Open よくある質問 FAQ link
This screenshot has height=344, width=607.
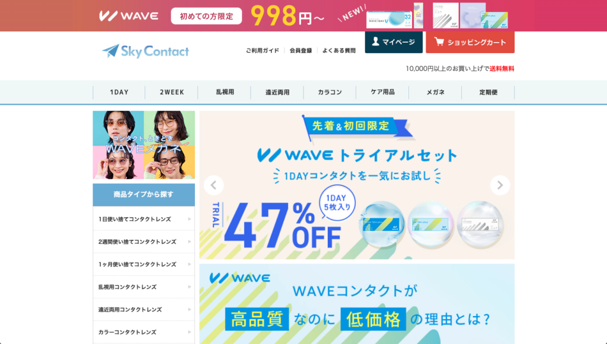[338, 51]
